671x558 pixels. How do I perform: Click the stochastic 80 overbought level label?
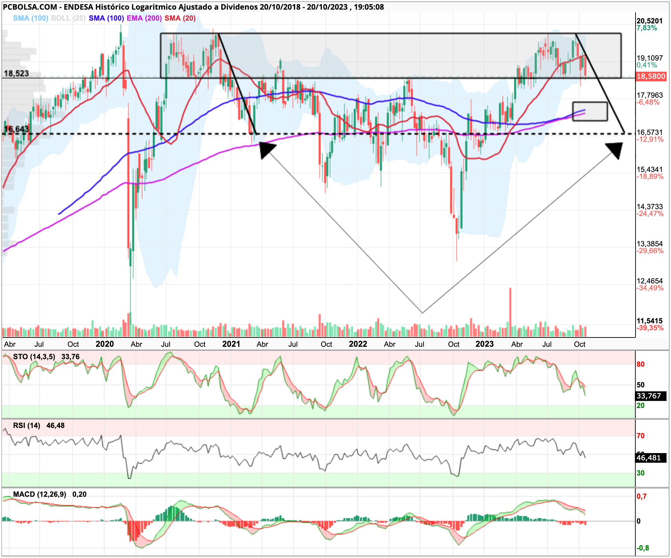pyautogui.click(x=640, y=364)
